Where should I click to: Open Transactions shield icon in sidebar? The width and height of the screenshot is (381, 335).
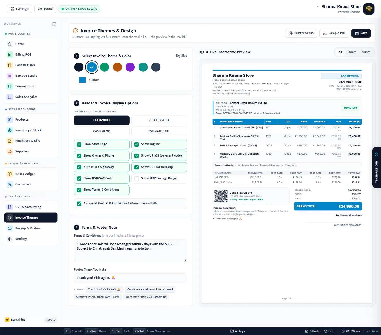(x=10, y=86)
